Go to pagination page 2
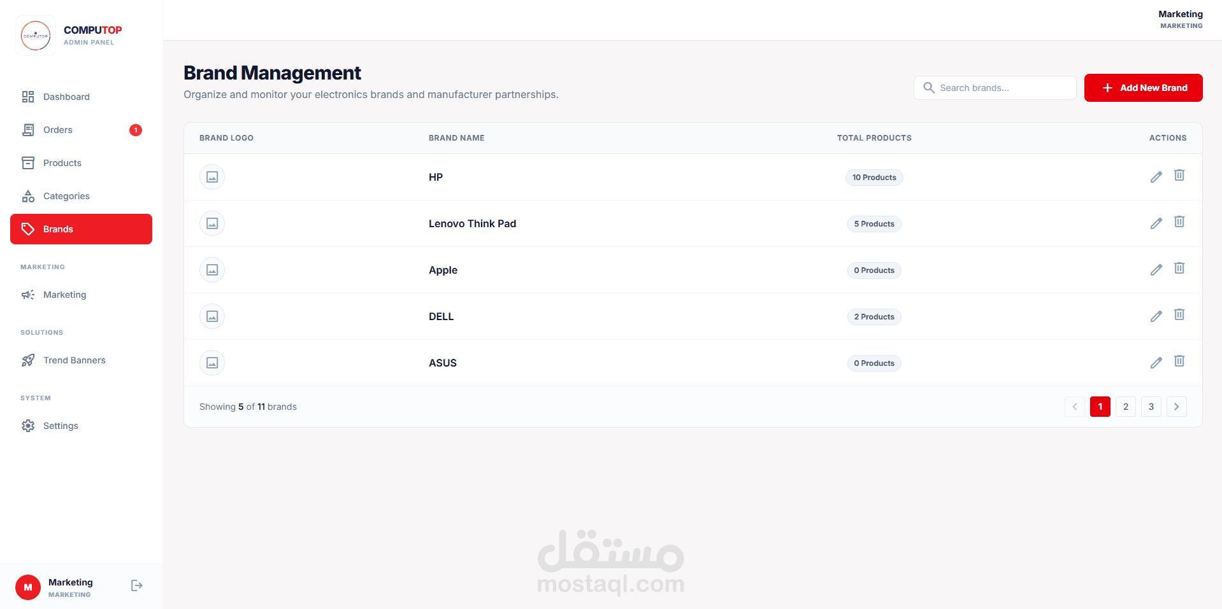Viewport: 1222px width, 609px height. tap(1125, 407)
